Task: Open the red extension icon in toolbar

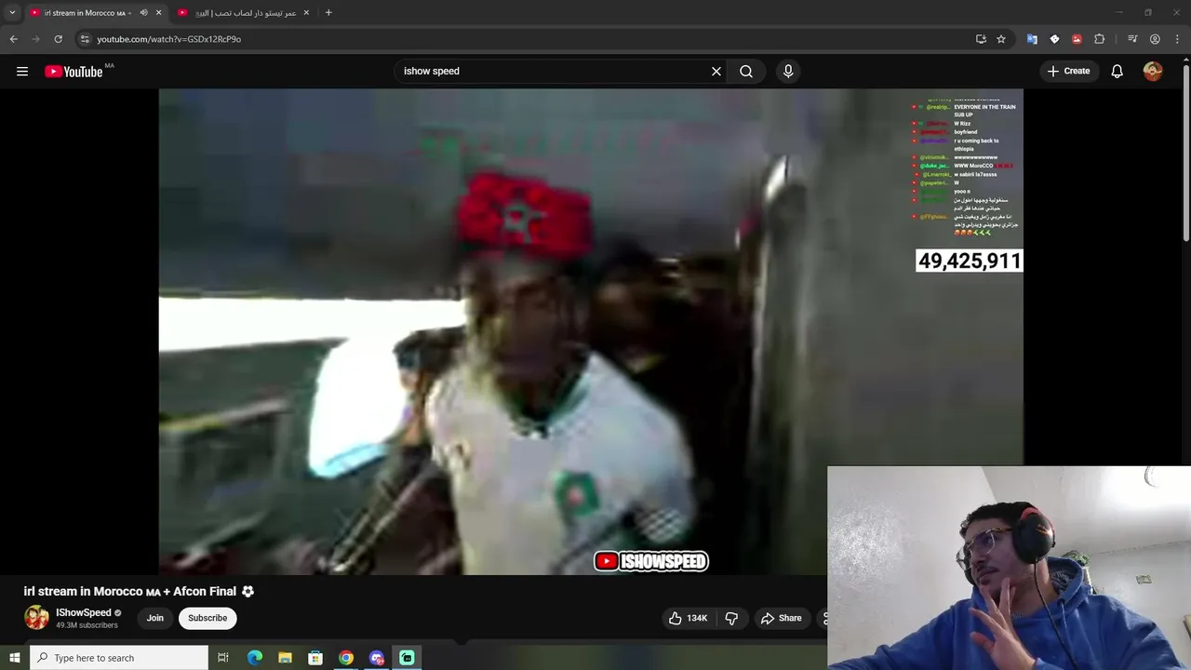Action: [x=1077, y=39]
